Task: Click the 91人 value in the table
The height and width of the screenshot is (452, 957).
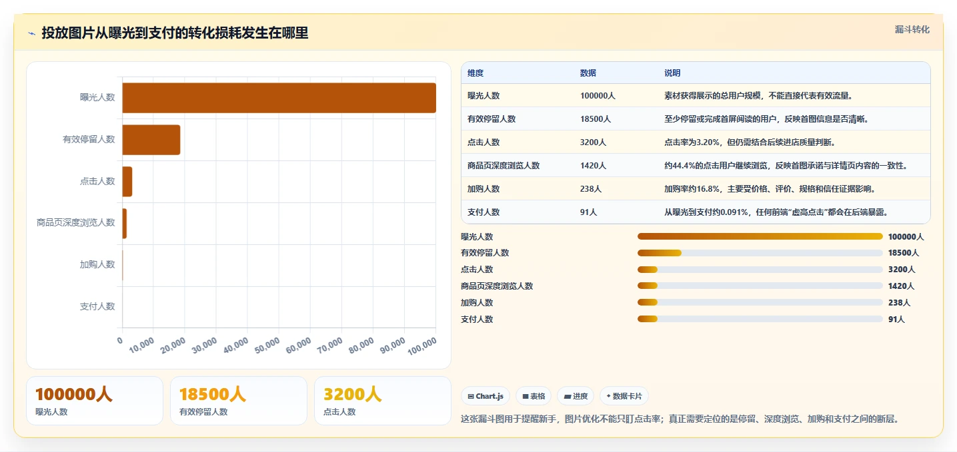Action: click(x=589, y=212)
